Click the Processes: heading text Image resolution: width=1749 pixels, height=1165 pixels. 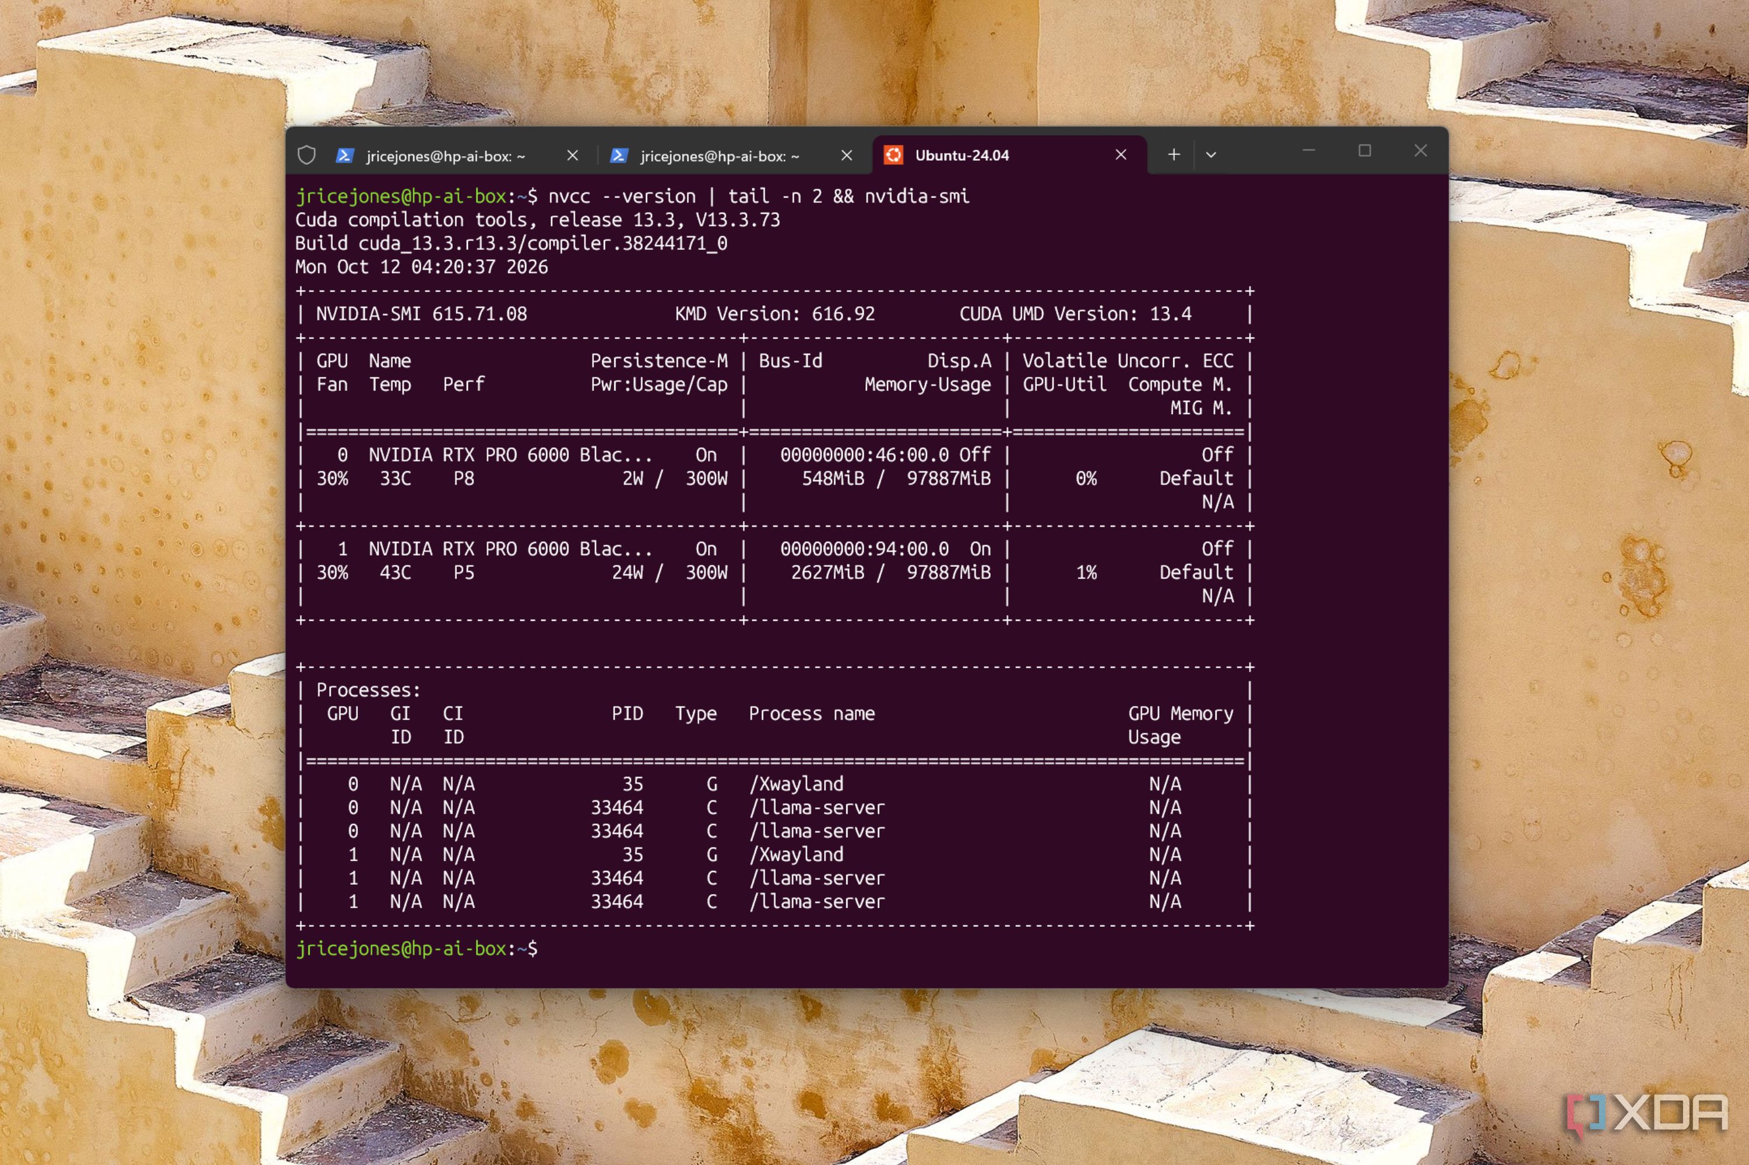click(368, 690)
